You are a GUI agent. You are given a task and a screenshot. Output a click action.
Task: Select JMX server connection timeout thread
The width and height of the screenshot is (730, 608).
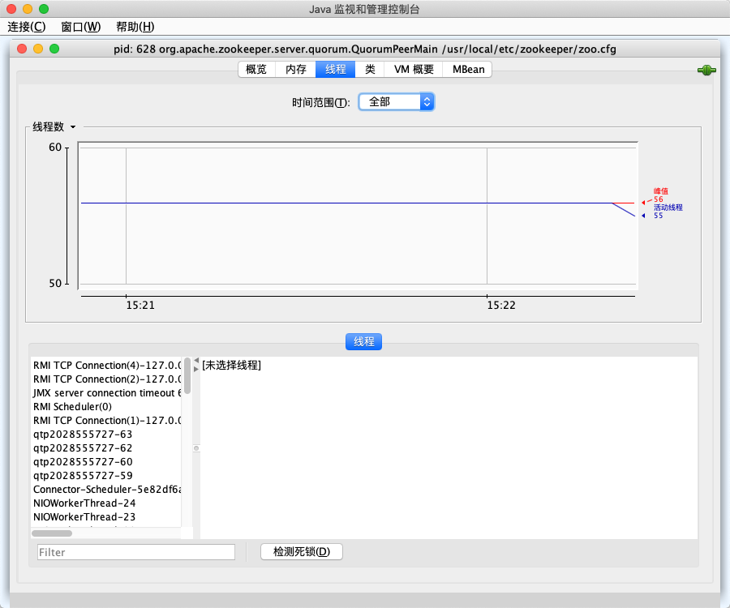click(106, 393)
